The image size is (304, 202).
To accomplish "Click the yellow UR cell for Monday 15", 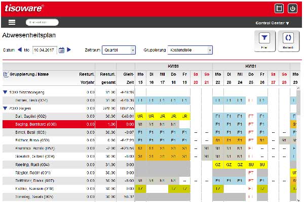I will 140,116.
